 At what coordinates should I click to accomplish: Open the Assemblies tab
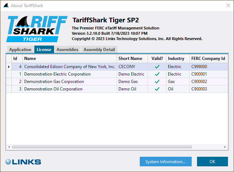point(68,50)
